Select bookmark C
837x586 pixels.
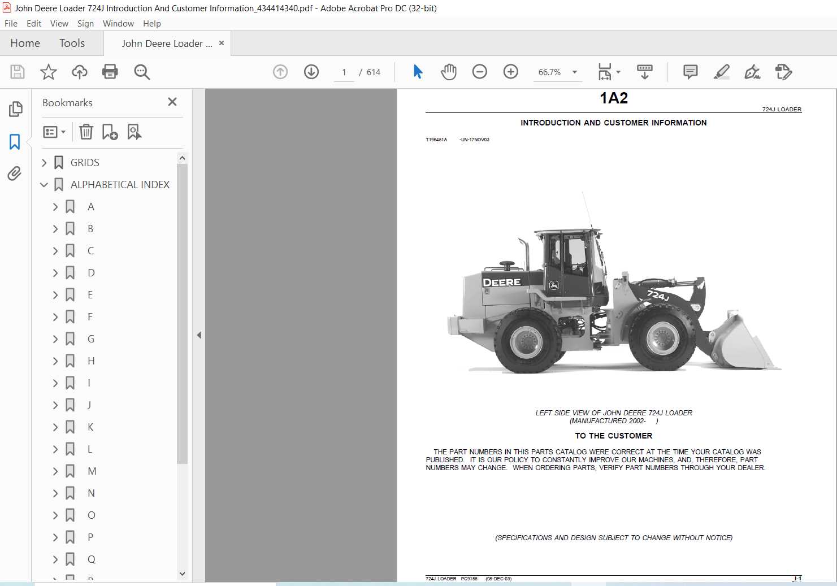90,251
